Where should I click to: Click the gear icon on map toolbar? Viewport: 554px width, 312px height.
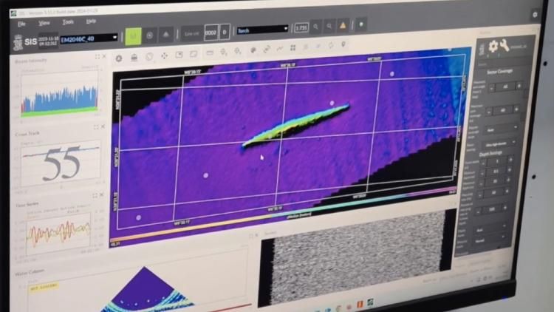tap(118, 57)
